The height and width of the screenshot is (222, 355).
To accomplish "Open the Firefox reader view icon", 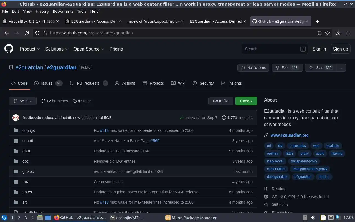I will click(319, 33).
